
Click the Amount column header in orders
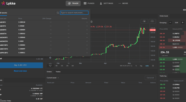click(88, 83)
